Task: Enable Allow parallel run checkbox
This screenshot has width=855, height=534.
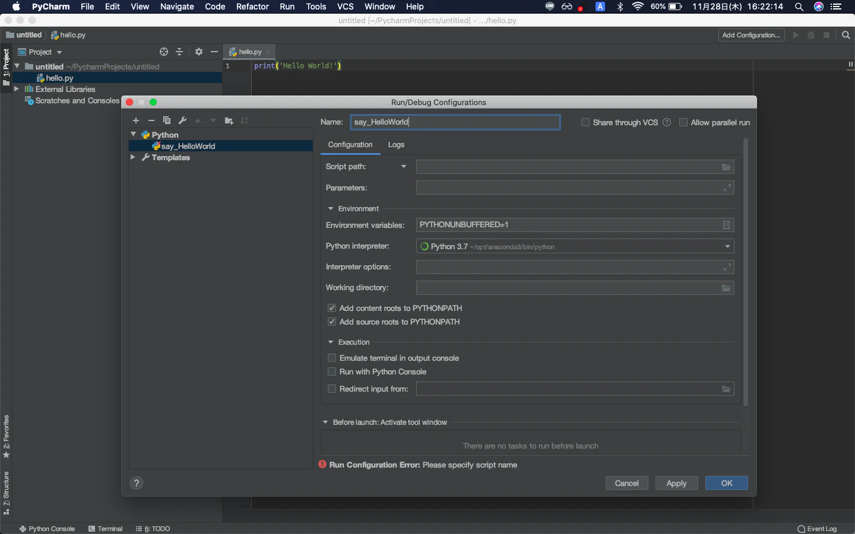Action: 683,122
